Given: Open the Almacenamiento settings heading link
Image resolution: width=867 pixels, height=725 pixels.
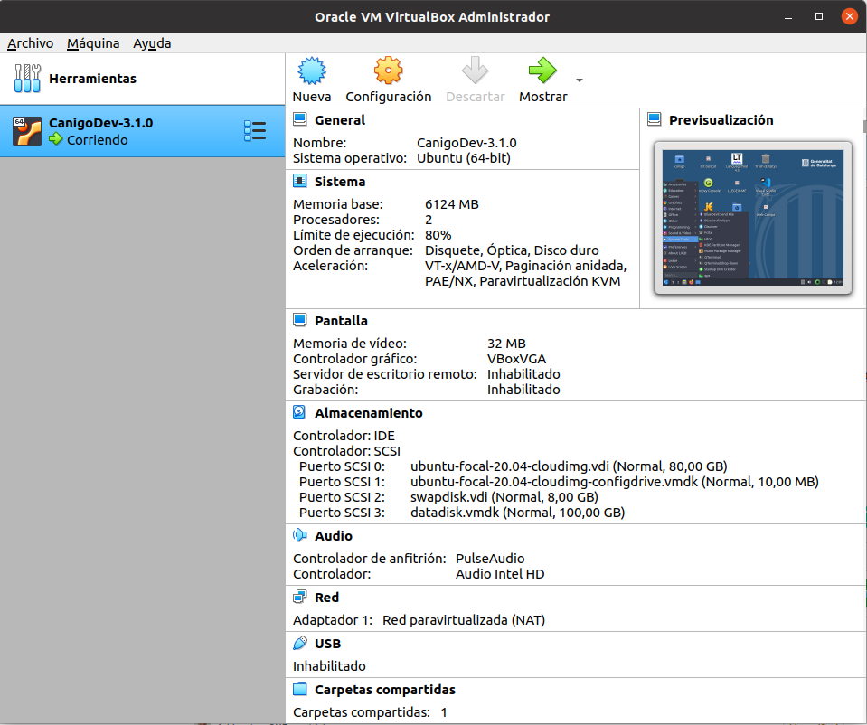Looking at the screenshot, I should [x=368, y=413].
